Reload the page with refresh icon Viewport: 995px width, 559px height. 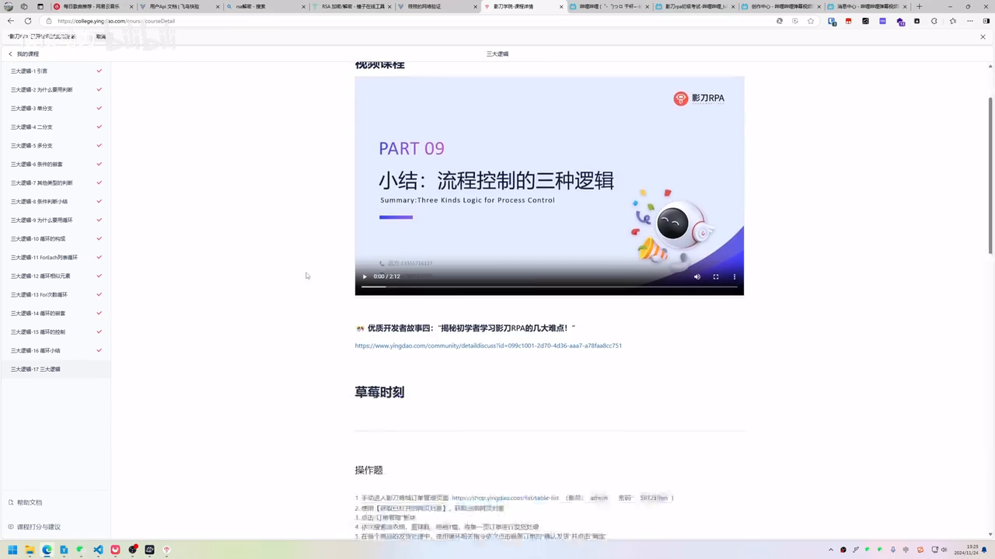coord(28,21)
